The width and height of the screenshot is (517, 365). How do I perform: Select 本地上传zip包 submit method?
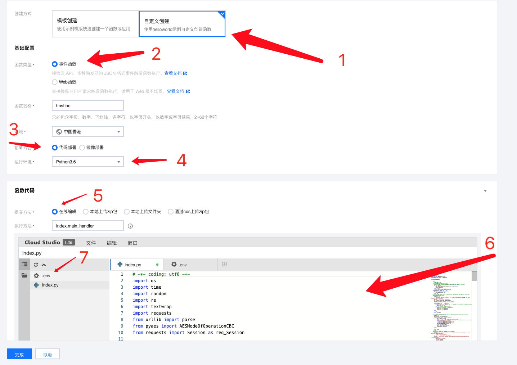[x=86, y=212]
